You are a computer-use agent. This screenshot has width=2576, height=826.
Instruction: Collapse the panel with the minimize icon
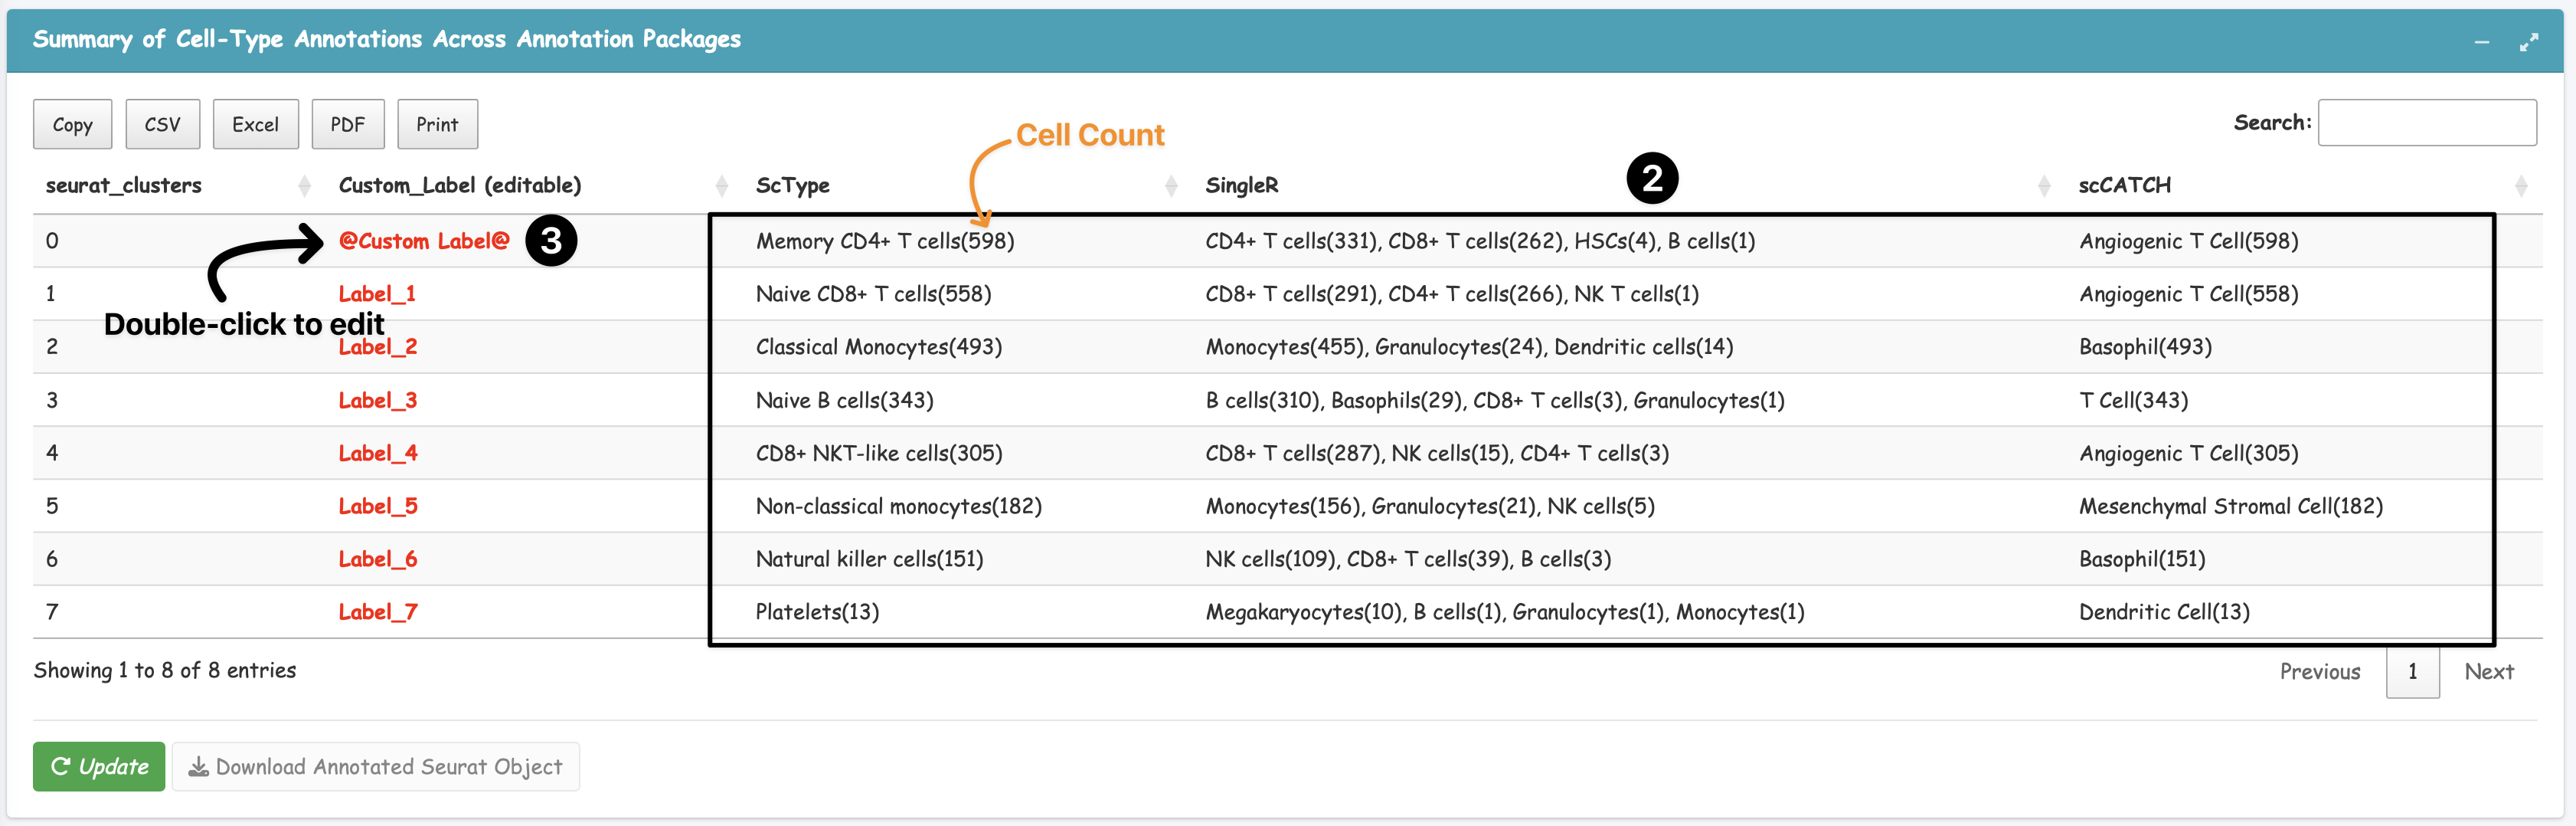[2482, 42]
